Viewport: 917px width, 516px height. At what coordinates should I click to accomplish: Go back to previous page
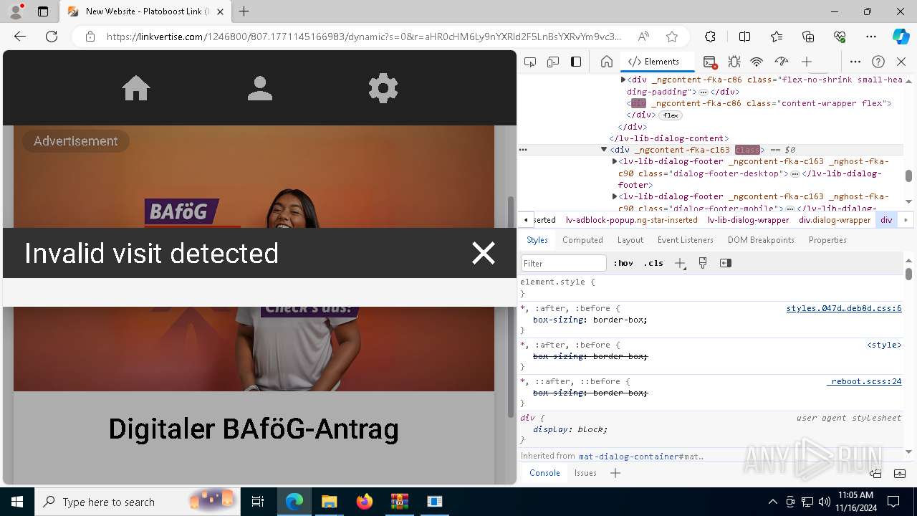click(x=20, y=37)
